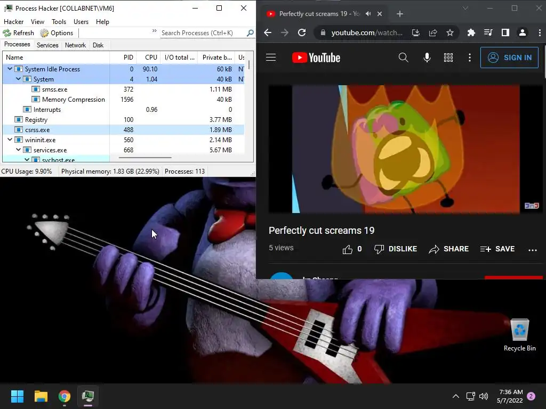Viewport: 546px width, 409px height.
Task: Select the Memory Compression process row
Action: click(x=123, y=100)
